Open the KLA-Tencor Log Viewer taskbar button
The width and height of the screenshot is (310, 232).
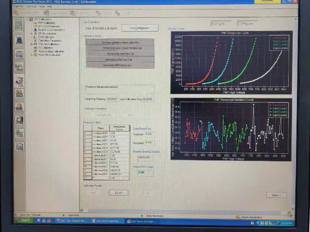click(107, 221)
